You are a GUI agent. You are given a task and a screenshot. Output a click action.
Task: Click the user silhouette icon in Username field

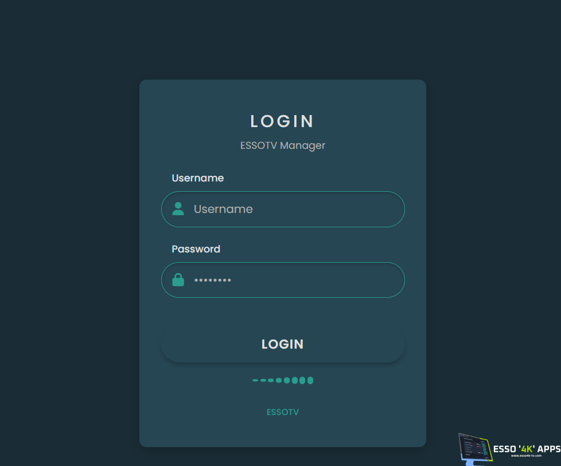tap(178, 209)
